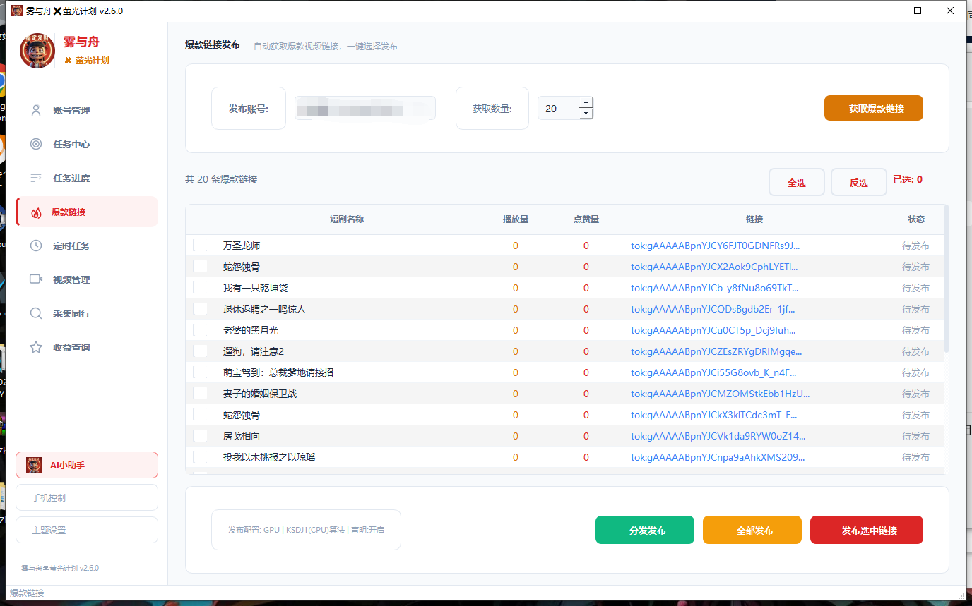Open 任务进度 from the sidebar list icon
Viewport: 972px width, 606px height.
(36, 178)
